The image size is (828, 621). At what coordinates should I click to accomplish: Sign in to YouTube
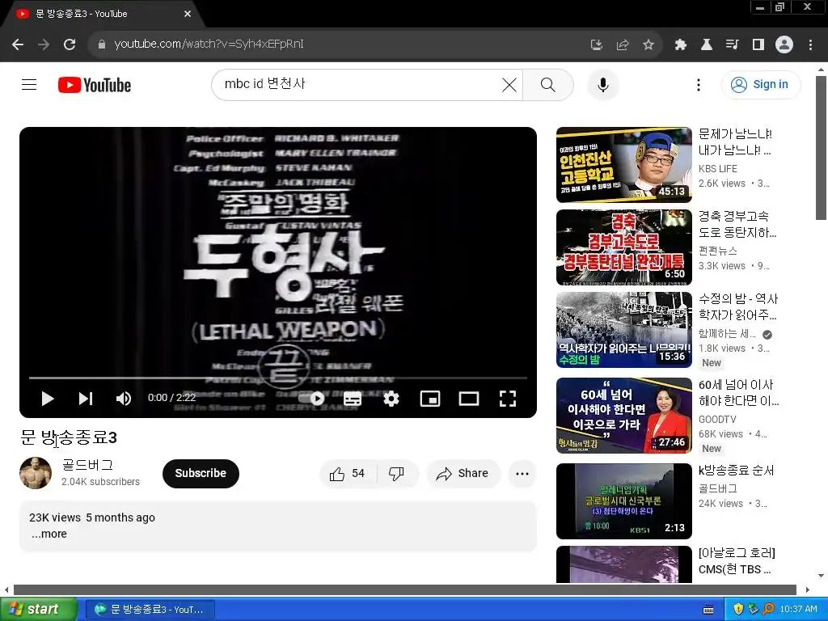tap(760, 84)
